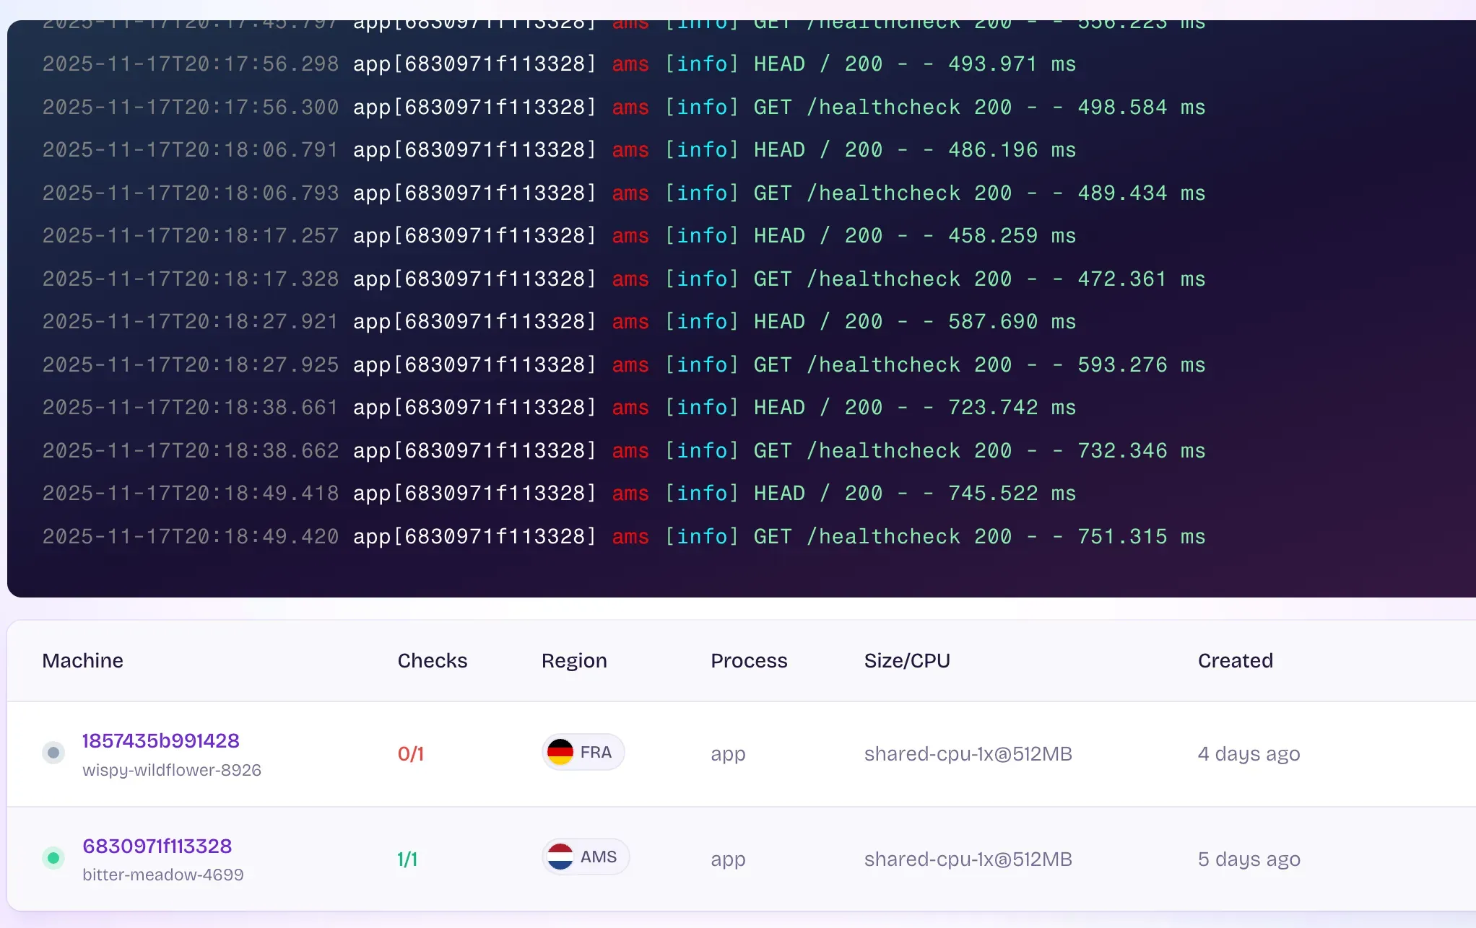Open machine link 1857435b991428
The height and width of the screenshot is (928, 1476).
click(x=160, y=740)
